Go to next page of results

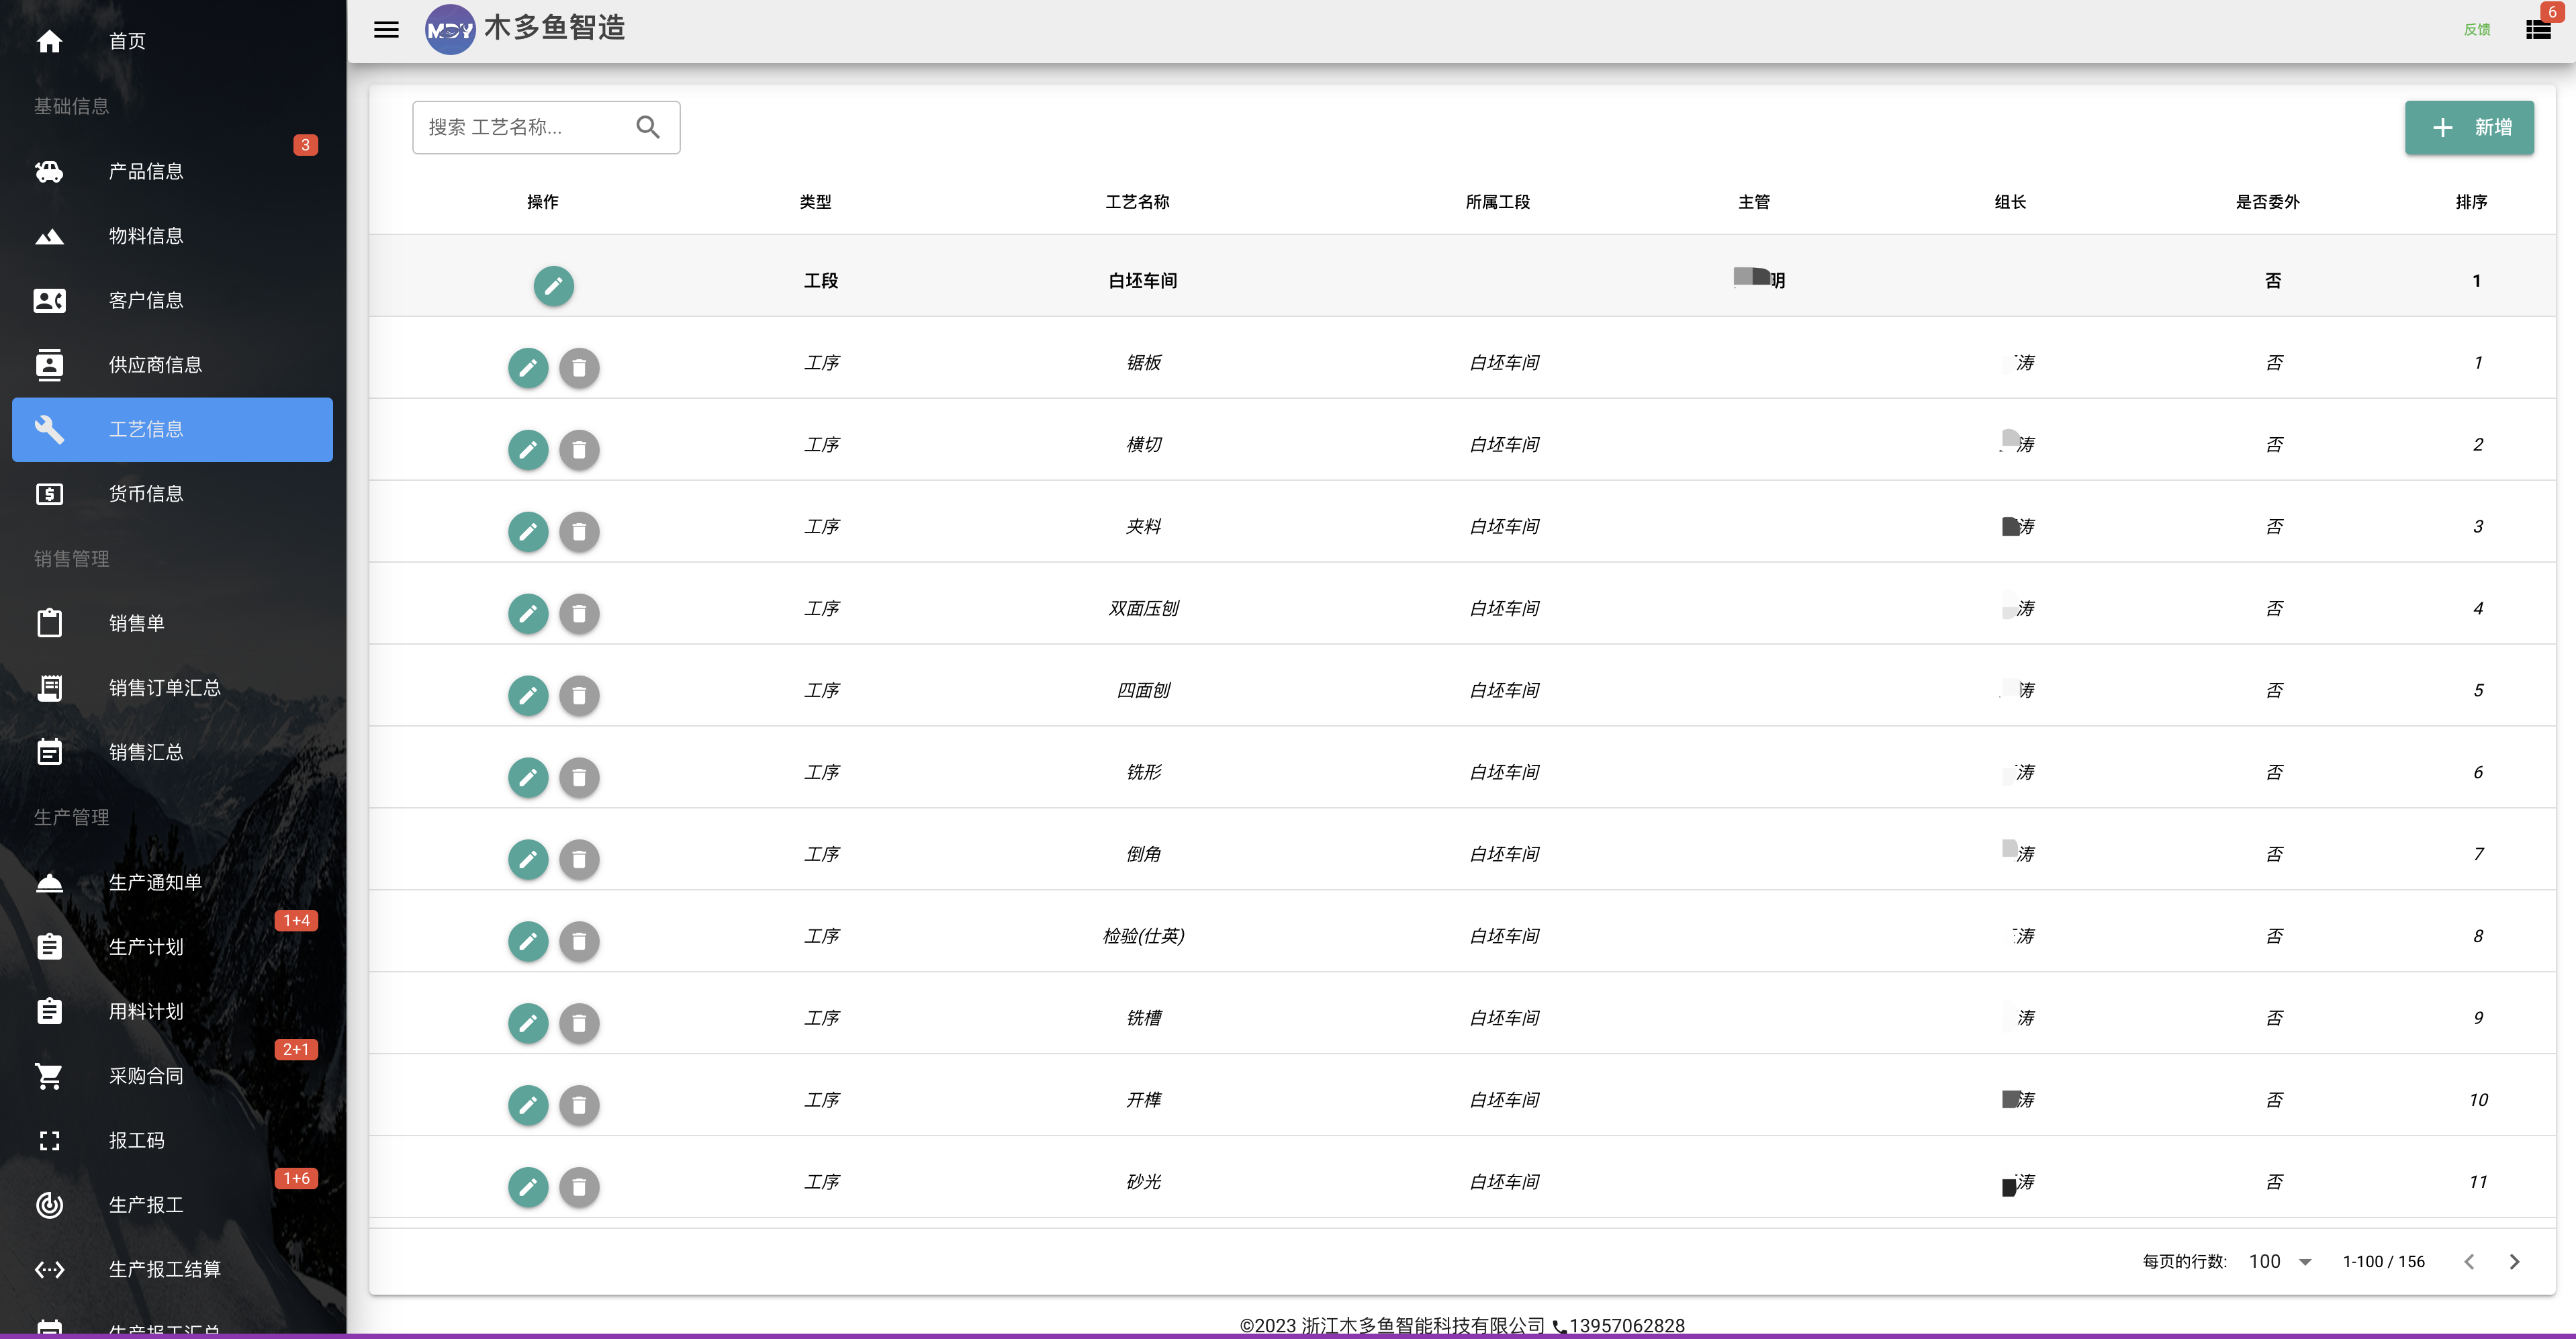pyautogui.click(x=2514, y=1262)
